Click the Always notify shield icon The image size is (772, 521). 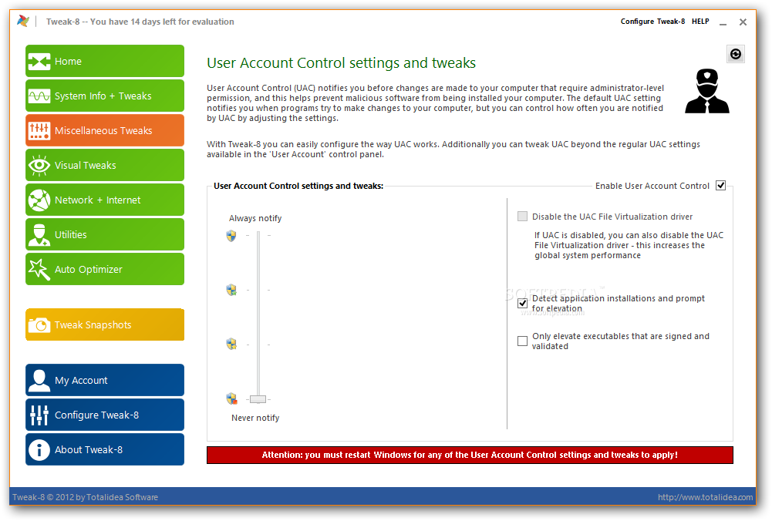pyautogui.click(x=231, y=236)
